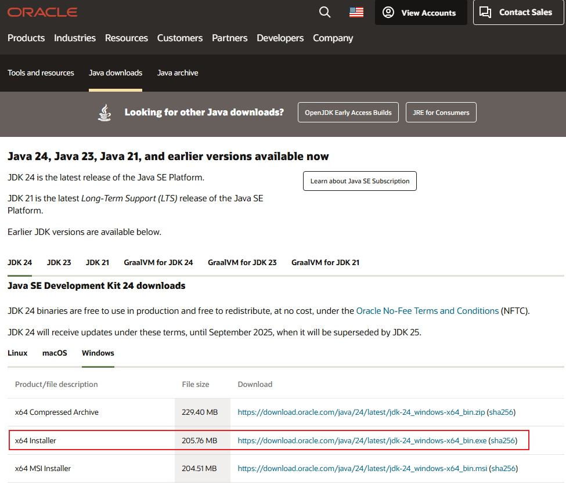566x485 pixels.
Task: Click the '229.40 MB' file size
Action: tap(200, 412)
